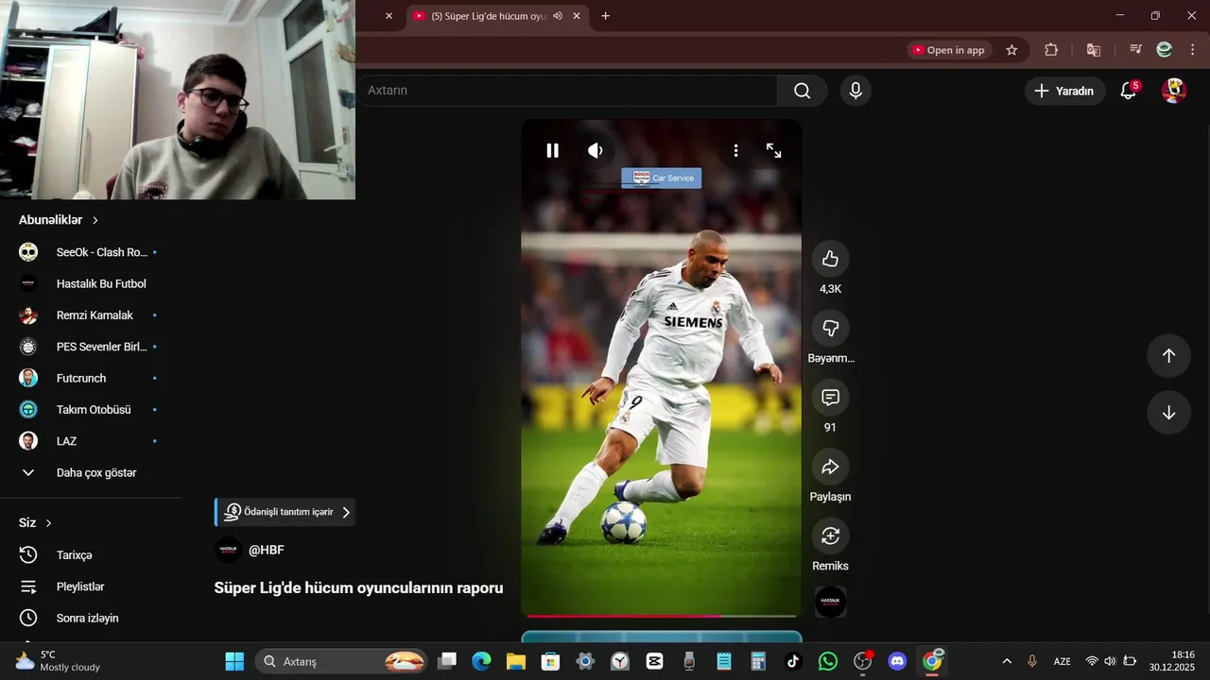This screenshot has width=1210, height=680.
Task: Open the Hastalık sound thumbnail below Remiks
Action: click(830, 602)
